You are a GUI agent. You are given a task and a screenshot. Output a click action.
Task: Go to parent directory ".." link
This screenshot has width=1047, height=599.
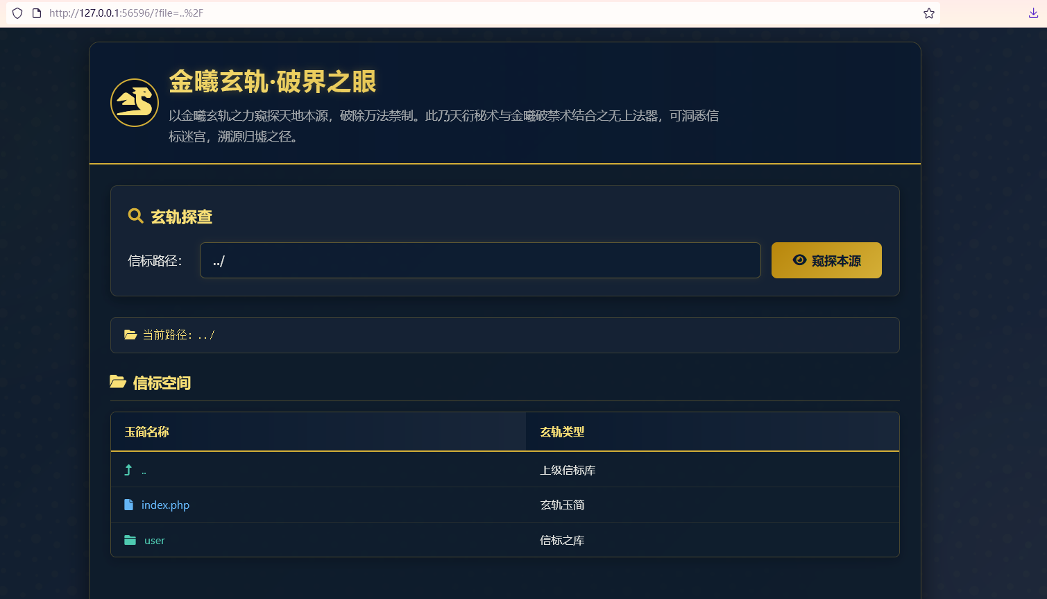click(144, 471)
